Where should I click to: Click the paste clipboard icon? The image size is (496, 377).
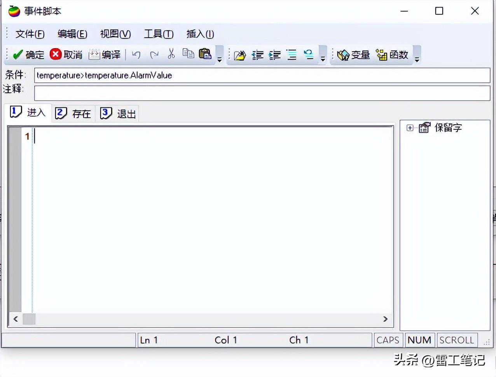pos(205,54)
